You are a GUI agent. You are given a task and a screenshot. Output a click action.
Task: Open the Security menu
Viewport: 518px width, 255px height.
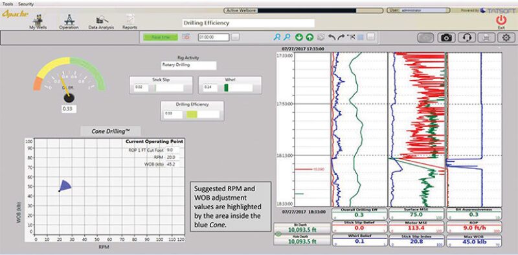[x=26, y=5]
